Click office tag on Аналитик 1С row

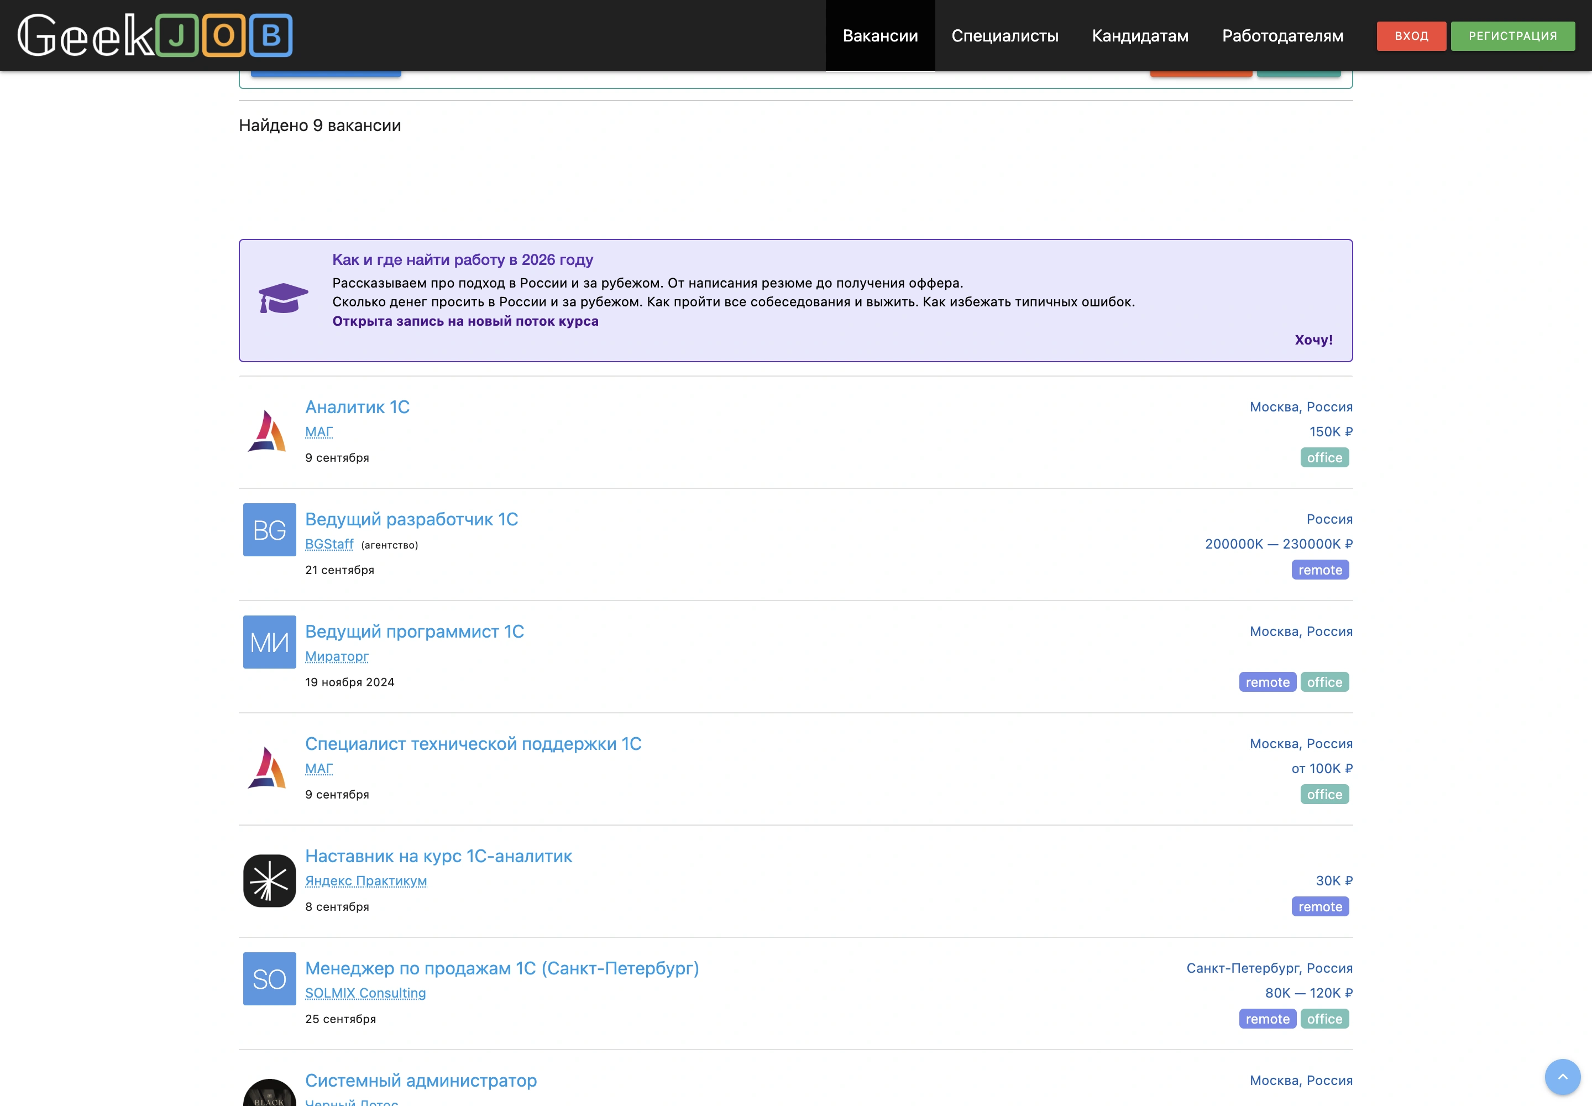pos(1324,457)
